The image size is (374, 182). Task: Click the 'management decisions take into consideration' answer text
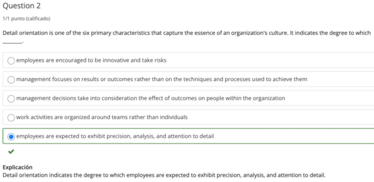[151, 98]
